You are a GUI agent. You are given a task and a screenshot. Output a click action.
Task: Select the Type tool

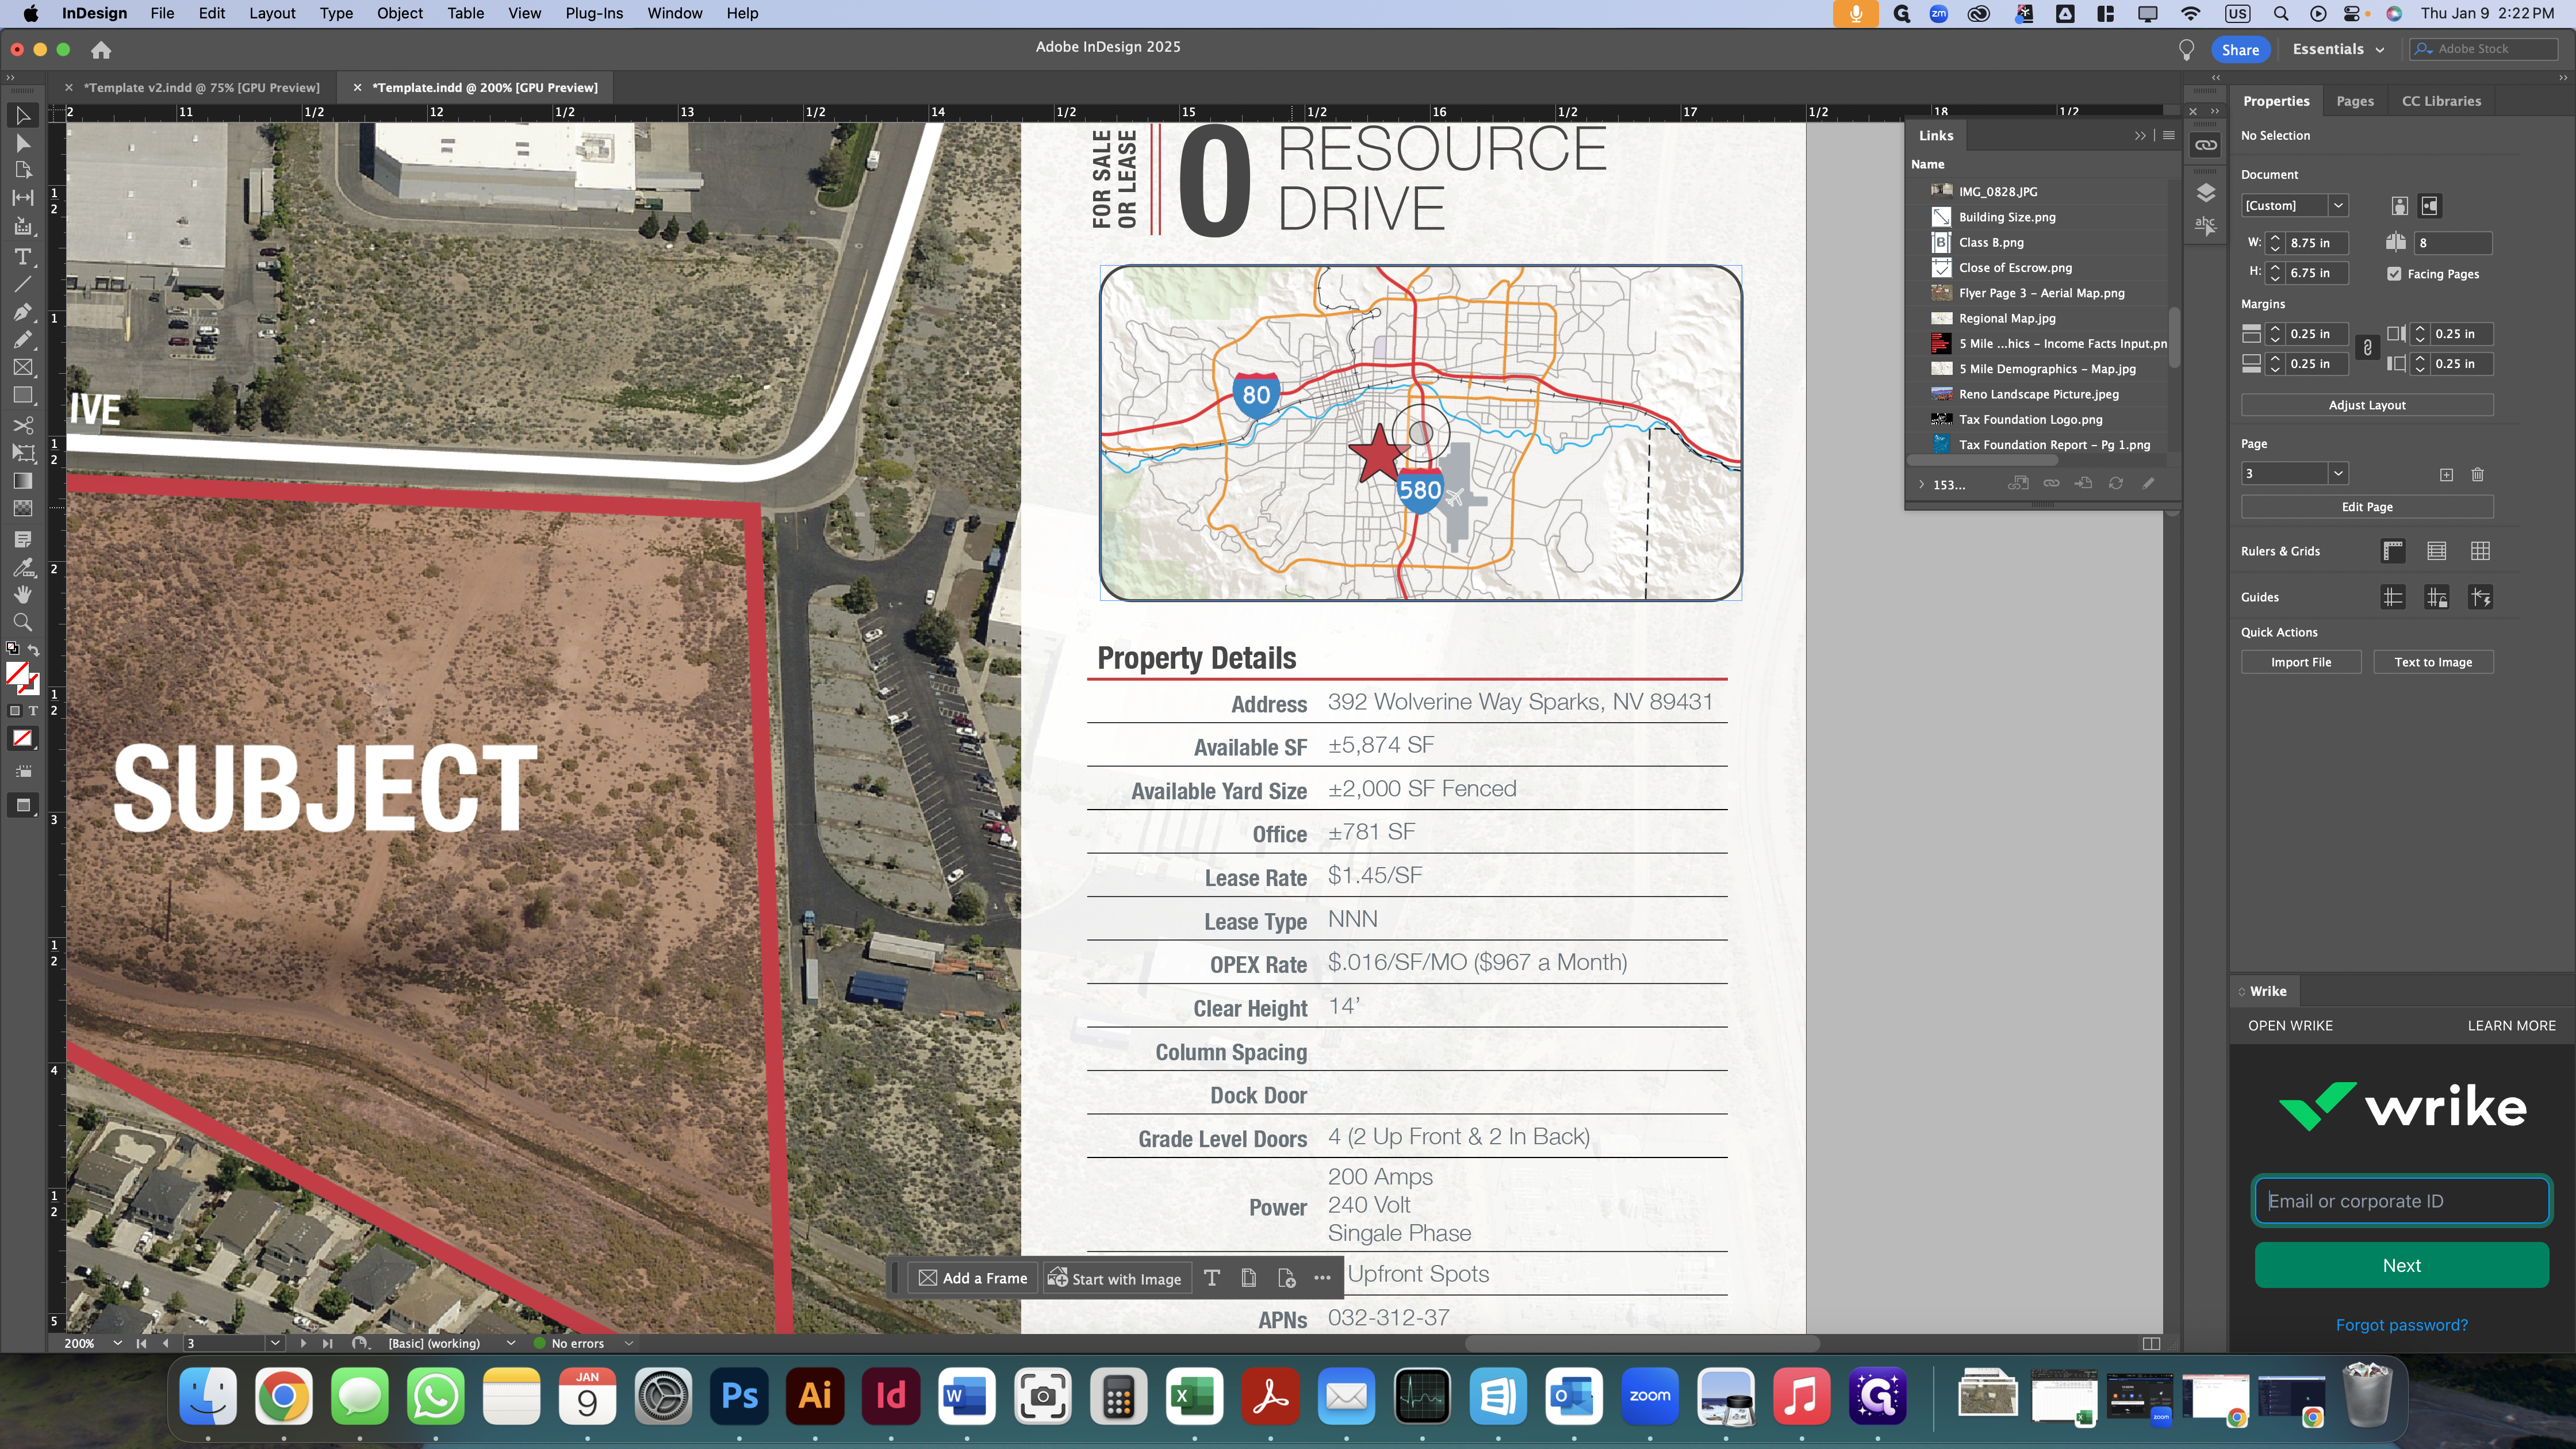tap(22, 257)
